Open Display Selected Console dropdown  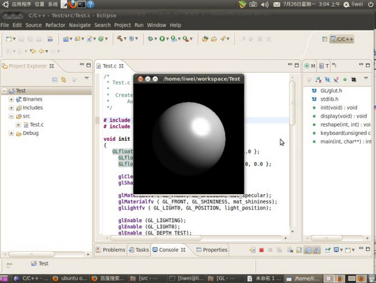click(x=341, y=250)
